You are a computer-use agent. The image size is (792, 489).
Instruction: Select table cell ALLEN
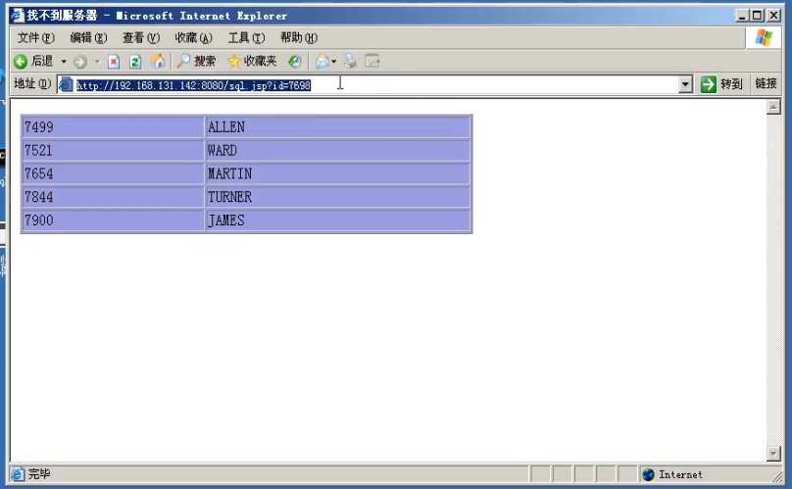(338, 127)
